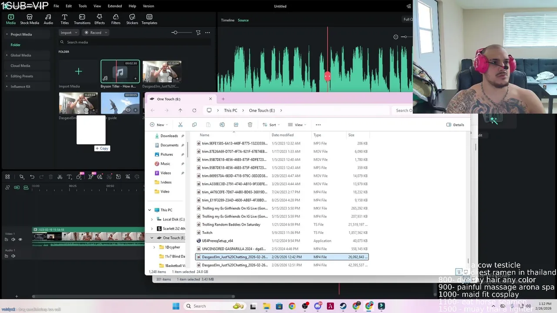Toggle the Details pane button
The width and height of the screenshot is (557, 313).
point(455,125)
